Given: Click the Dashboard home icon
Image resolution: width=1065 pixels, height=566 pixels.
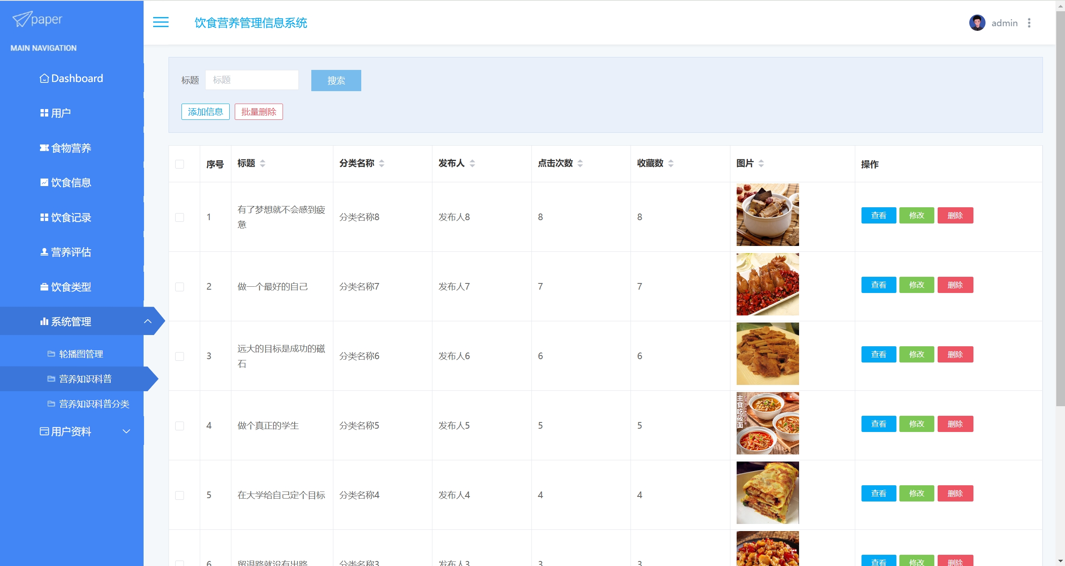Looking at the screenshot, I should [44, 78].
